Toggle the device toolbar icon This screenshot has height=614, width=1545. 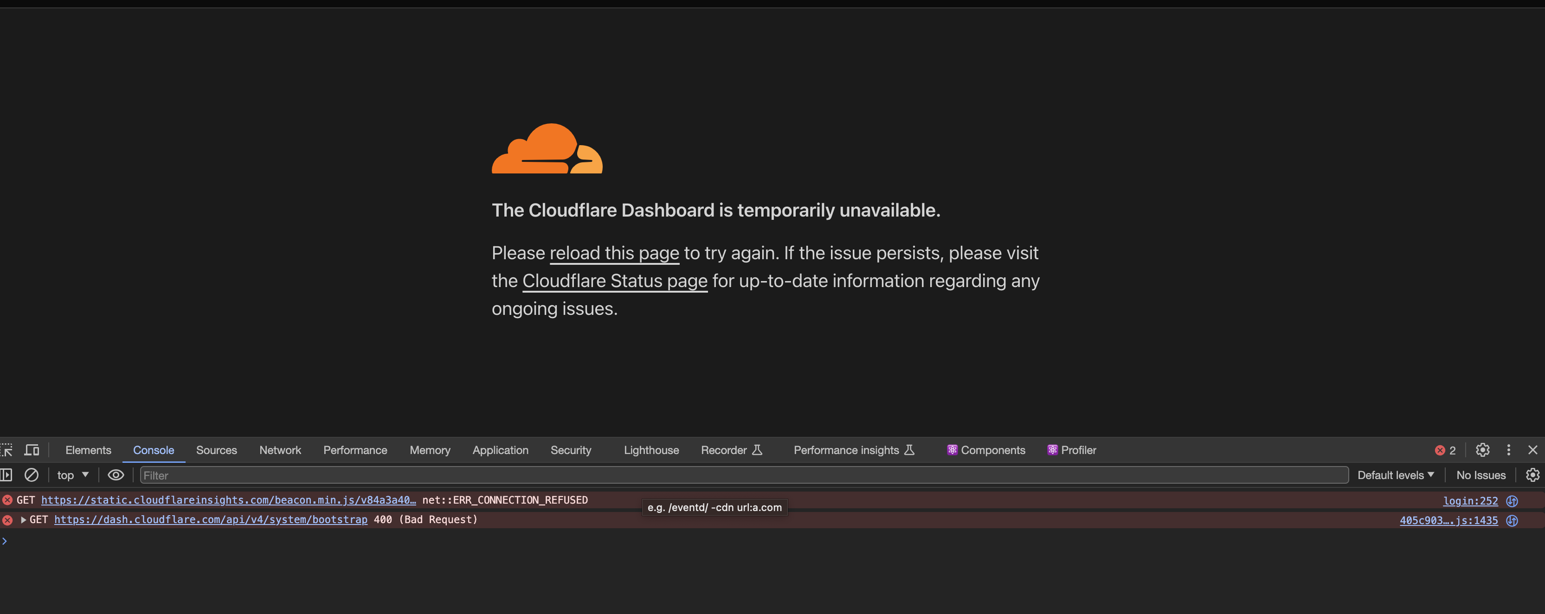(x=32, y=450)
